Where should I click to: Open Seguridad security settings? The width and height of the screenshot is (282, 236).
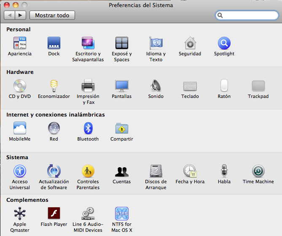[190, 43]
